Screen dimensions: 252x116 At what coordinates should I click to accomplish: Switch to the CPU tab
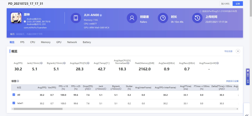click(33, 42)
